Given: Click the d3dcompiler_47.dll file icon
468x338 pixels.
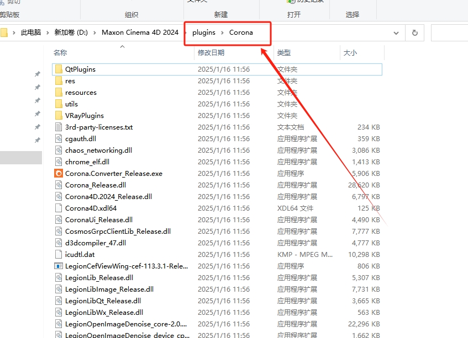Looking at the screenshot, I should [59, 243].
